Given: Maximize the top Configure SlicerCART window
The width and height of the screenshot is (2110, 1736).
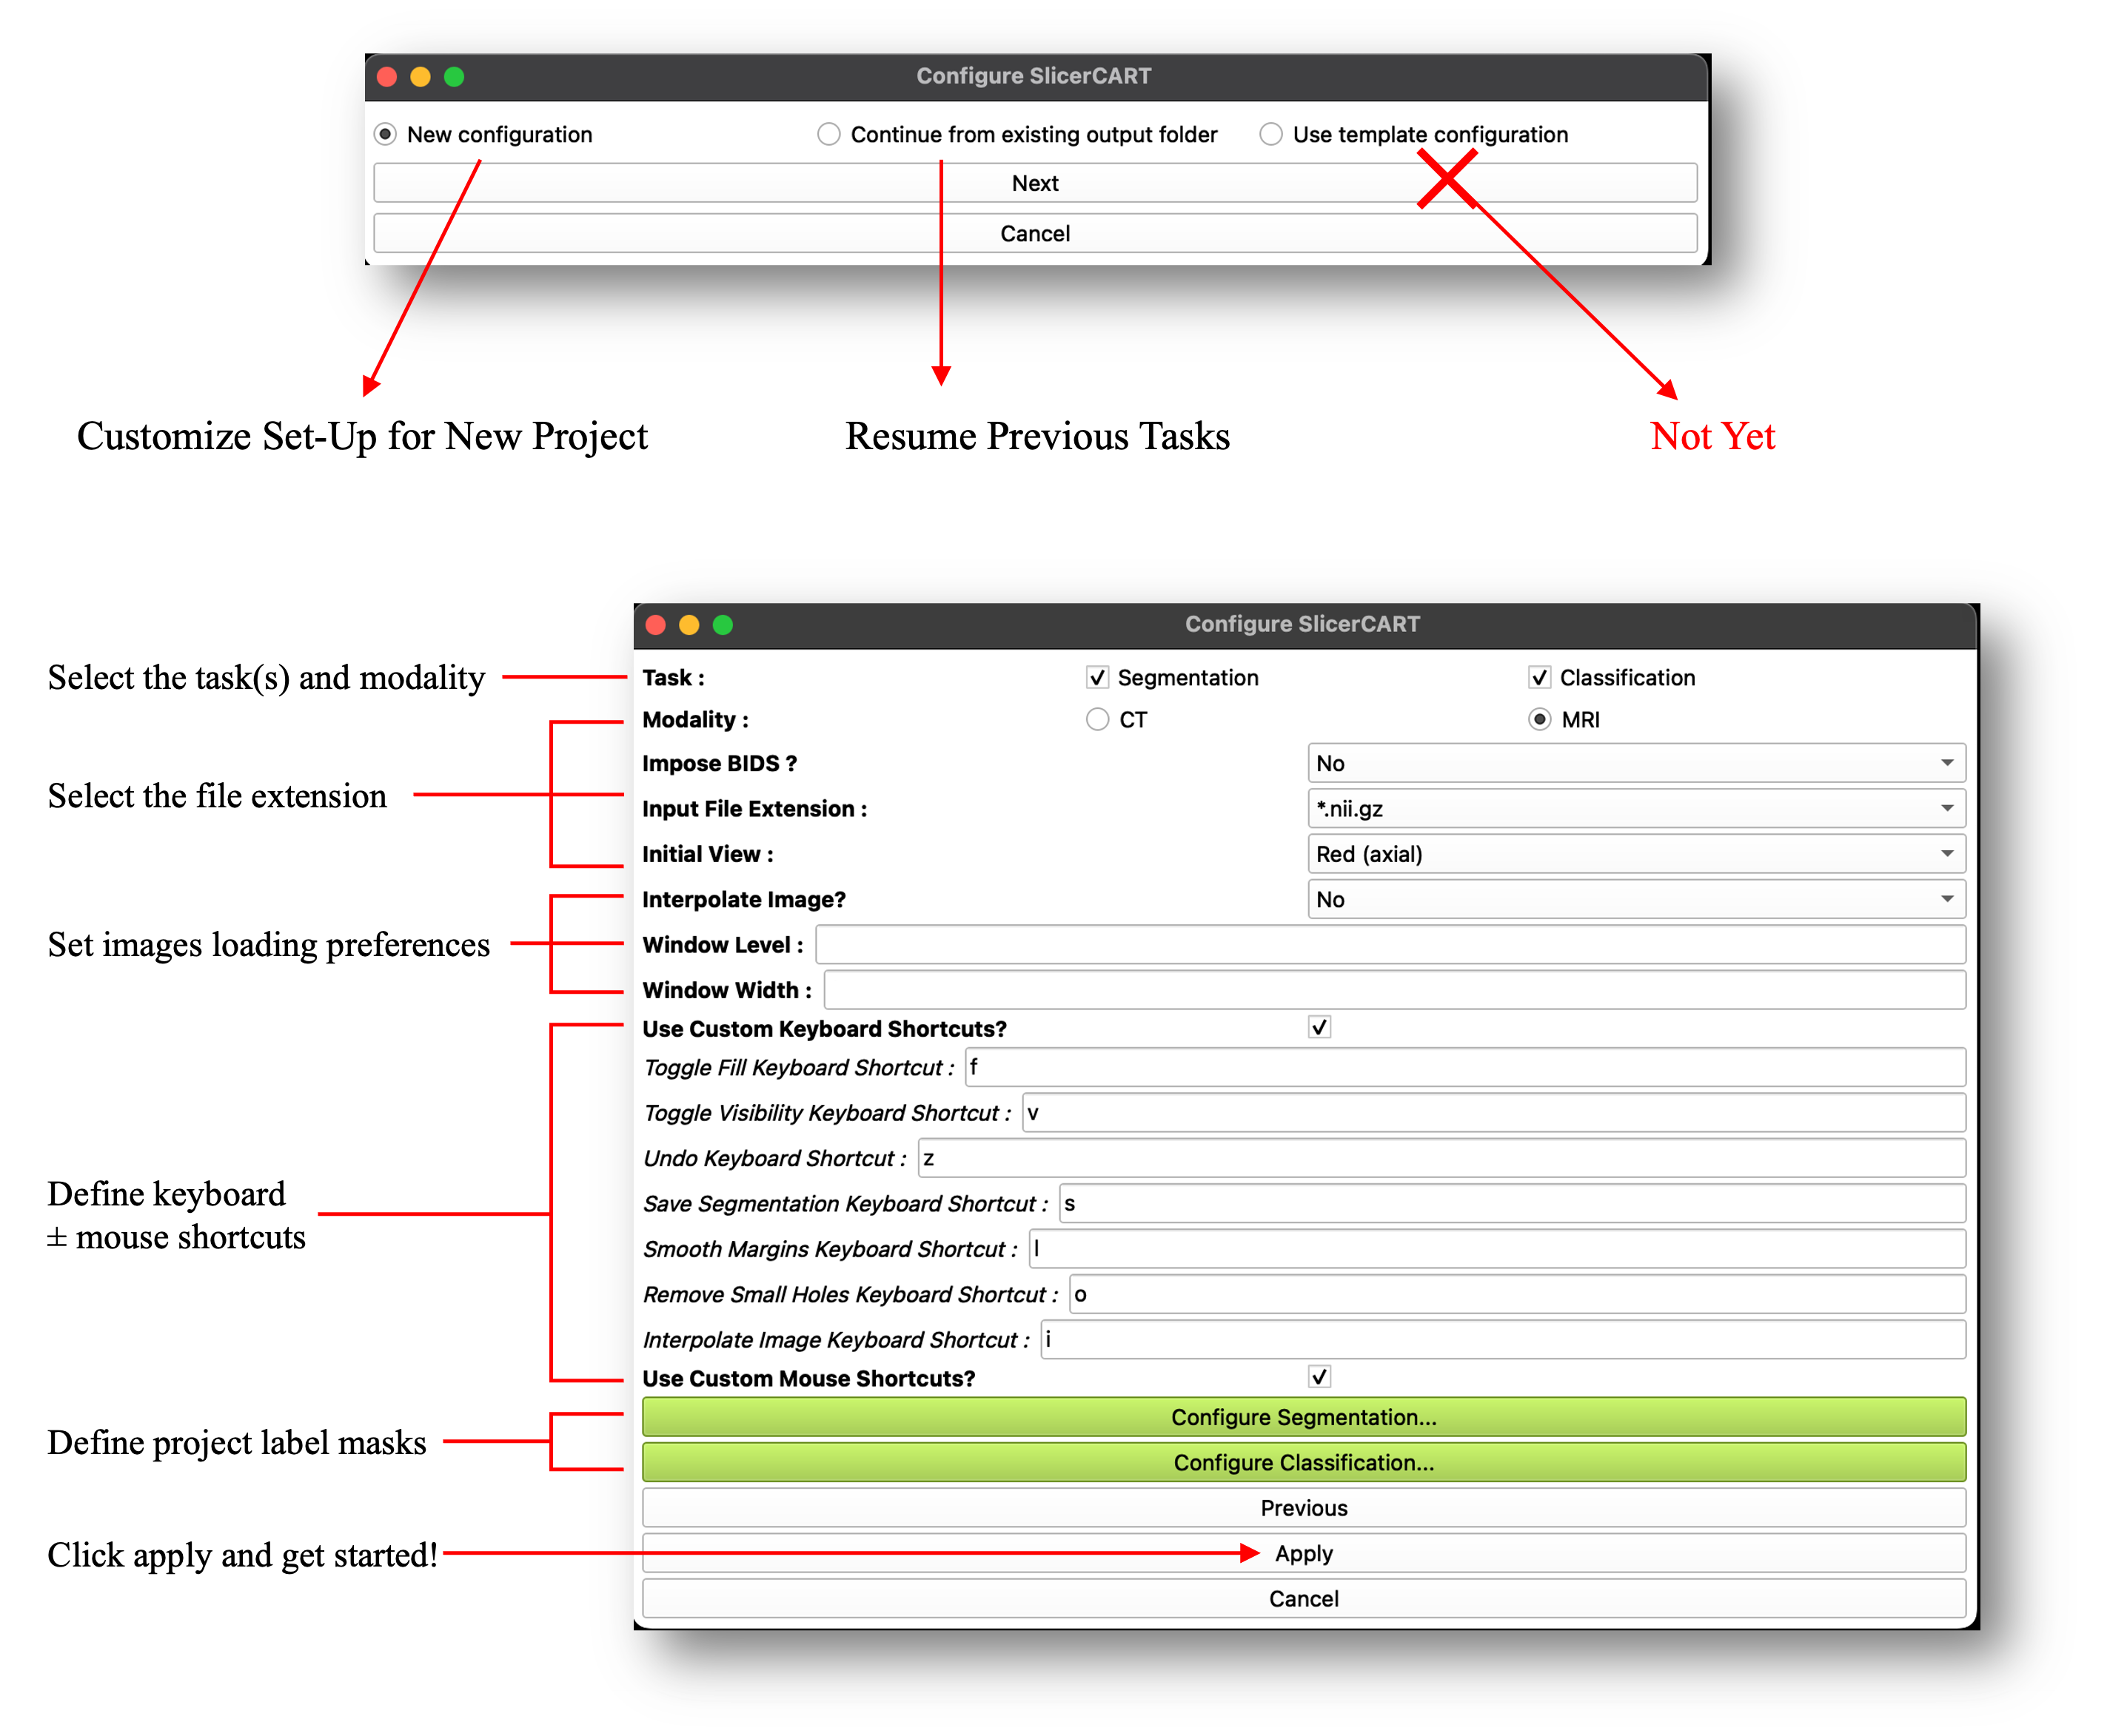Looking at the screenshot, I should click(x=453, y=76).
